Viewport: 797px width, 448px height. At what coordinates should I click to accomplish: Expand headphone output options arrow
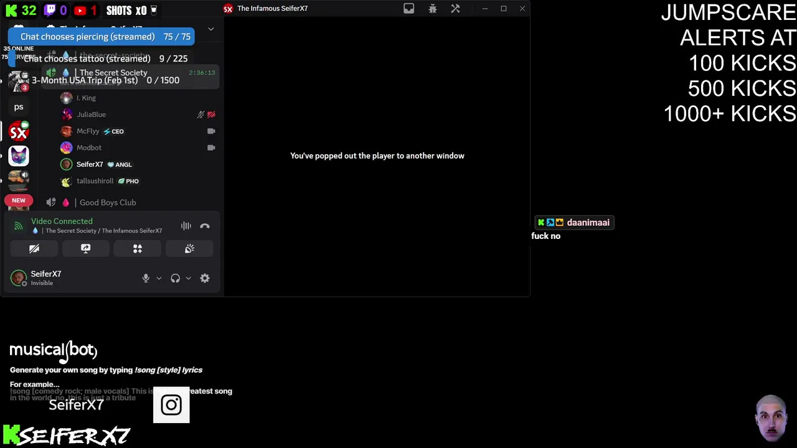[x=188, y=278]
